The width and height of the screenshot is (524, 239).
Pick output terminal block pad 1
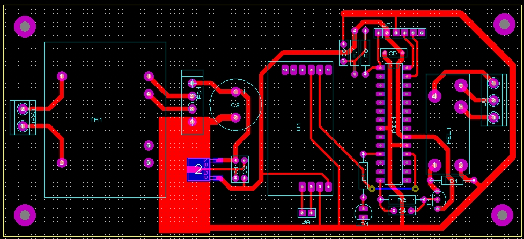(x=493, y=83)
